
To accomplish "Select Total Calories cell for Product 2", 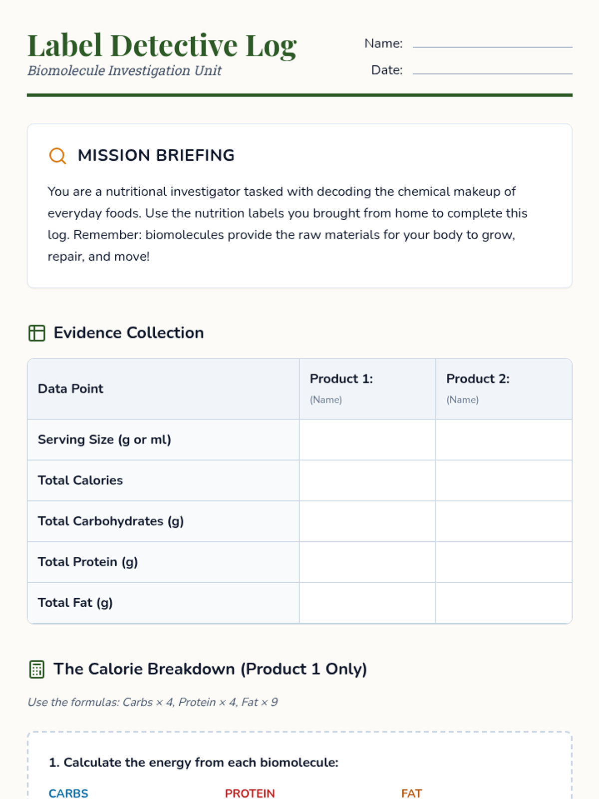I will click(x=503, y=480).
